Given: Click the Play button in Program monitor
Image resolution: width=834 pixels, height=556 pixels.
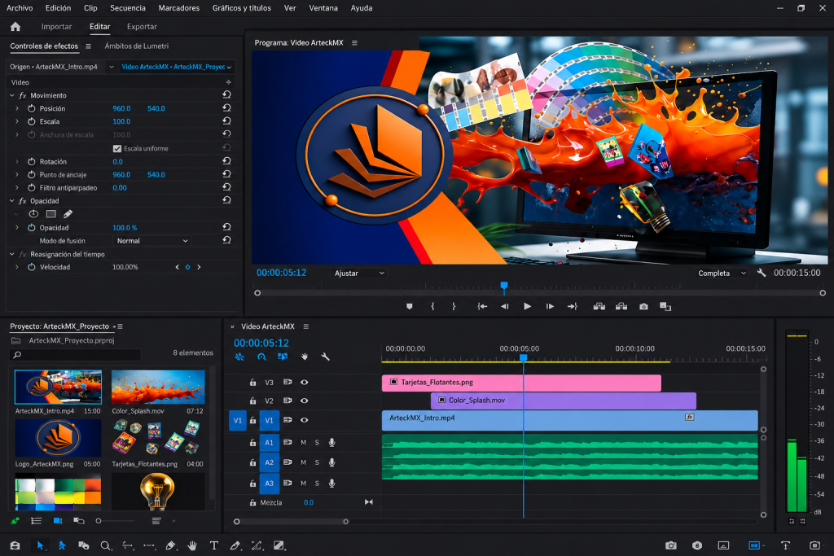Looking at the screenshot, I should point(527,306).
